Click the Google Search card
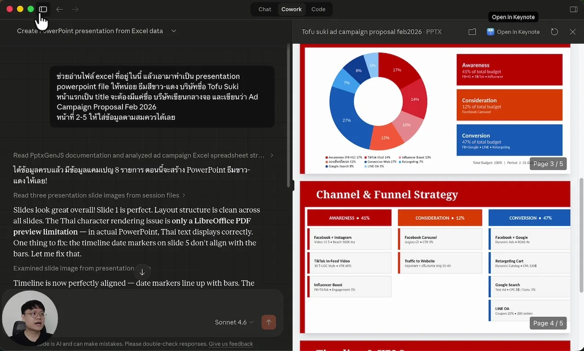 point(530,287)
